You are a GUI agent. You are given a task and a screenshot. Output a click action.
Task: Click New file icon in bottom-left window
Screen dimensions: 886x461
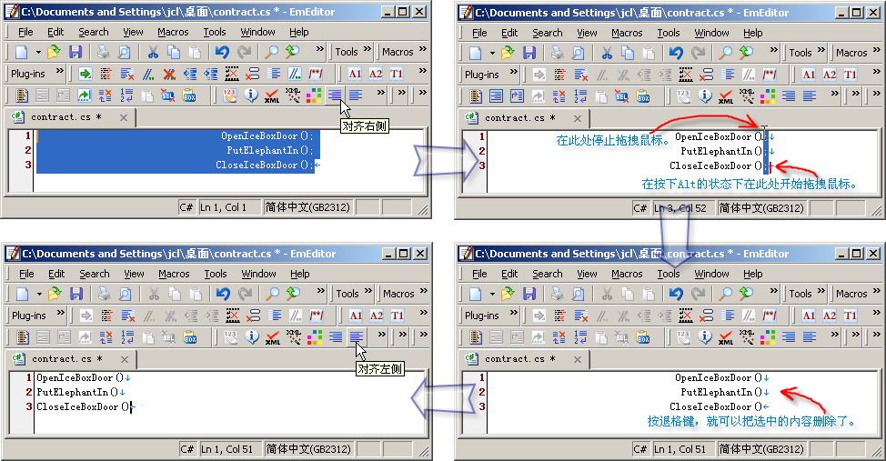pos(23,294)
